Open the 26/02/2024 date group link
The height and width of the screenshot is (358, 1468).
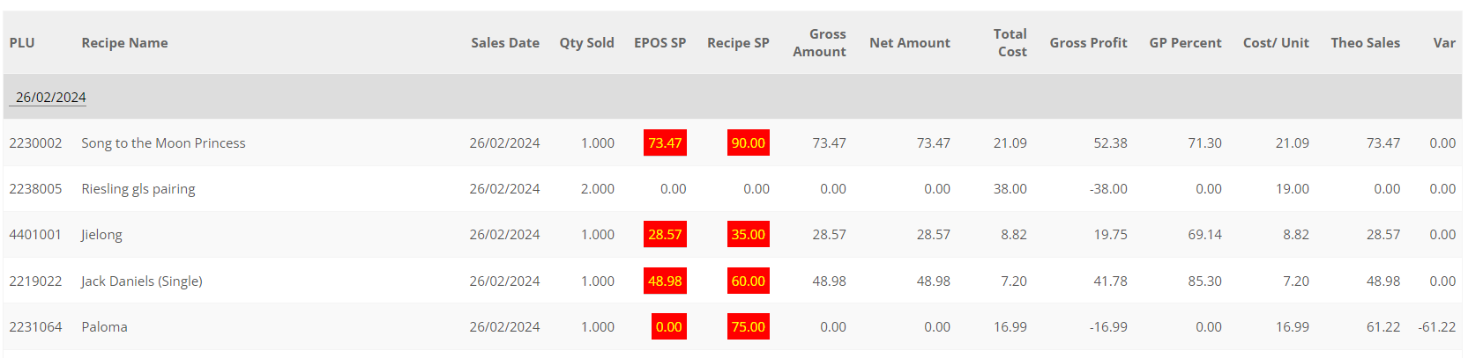[50, 98]
